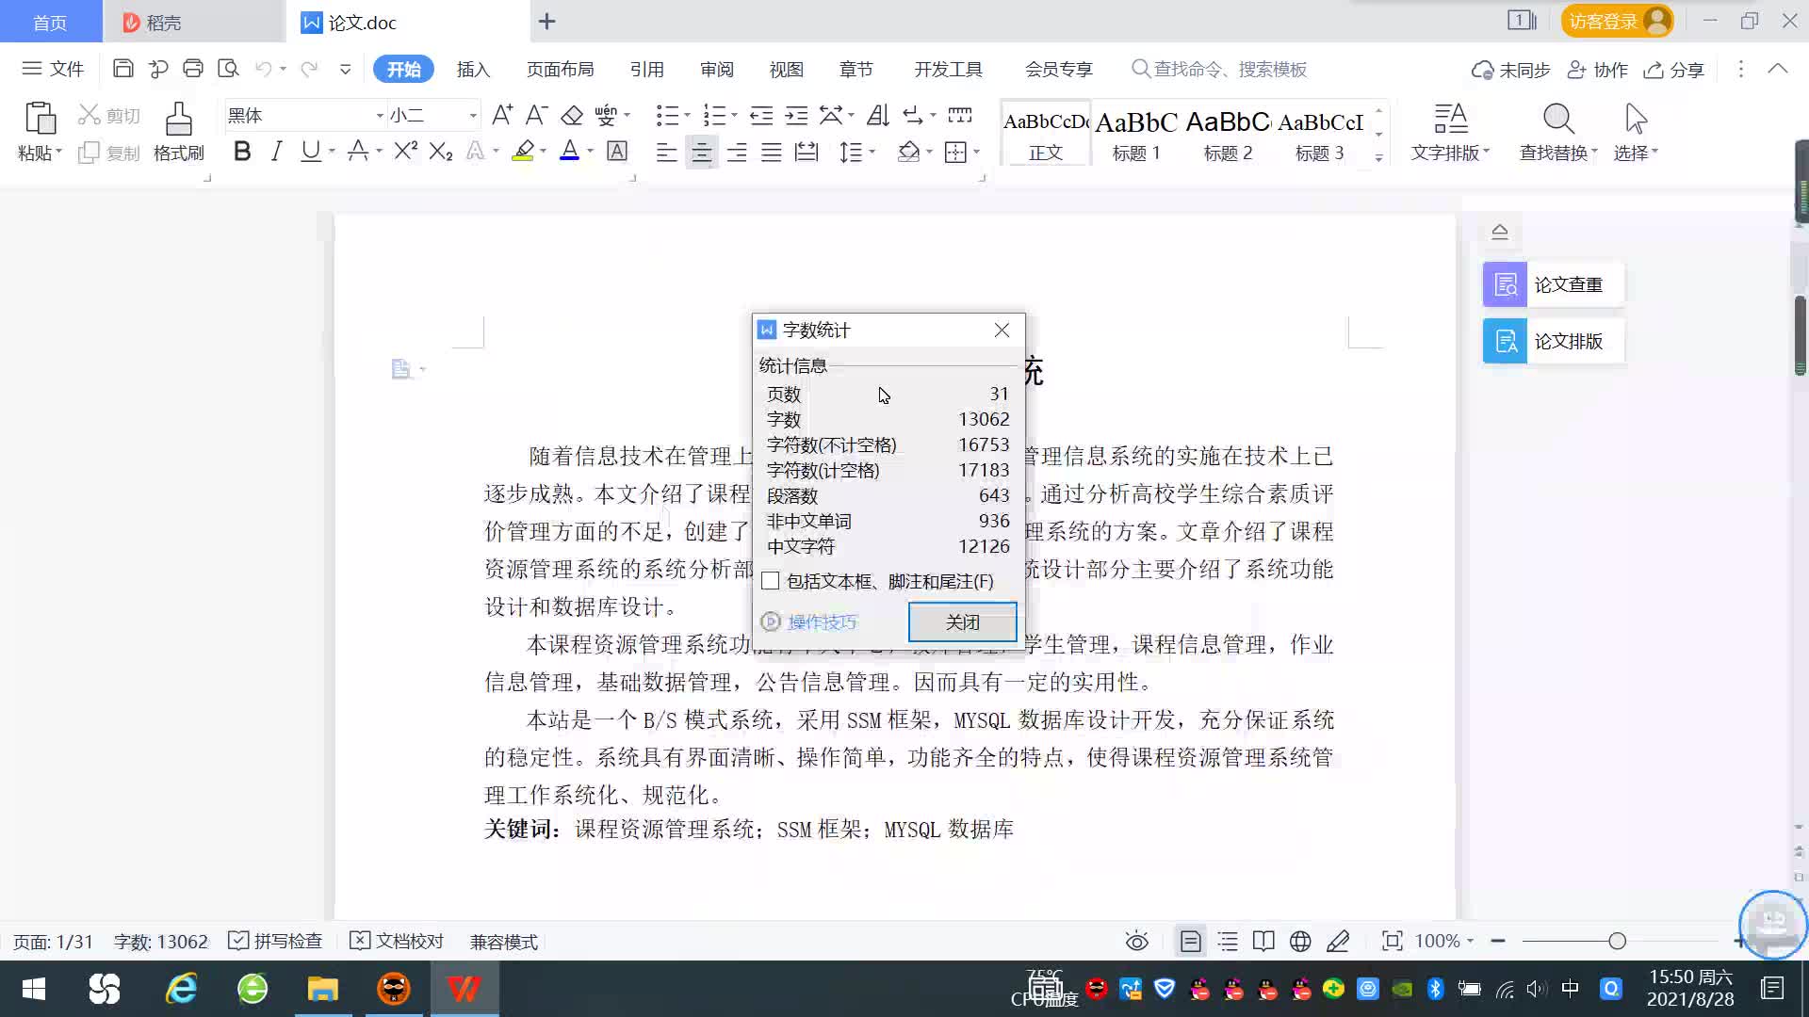Check 包括文本框、脚注和尾注 checkbox
Image resolution: width=1809 pixels, height=1017 pixels.
[x=771, y=581]
